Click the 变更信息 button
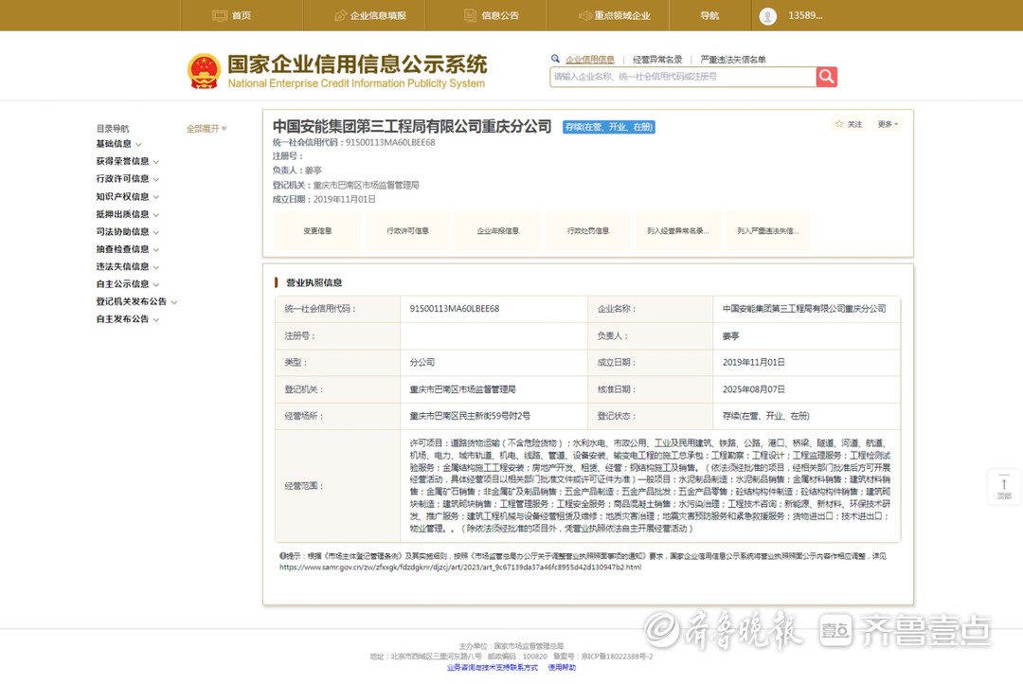Image resolution: width=1023 pixels, height=684 pixels. click(x=317, y=231)
